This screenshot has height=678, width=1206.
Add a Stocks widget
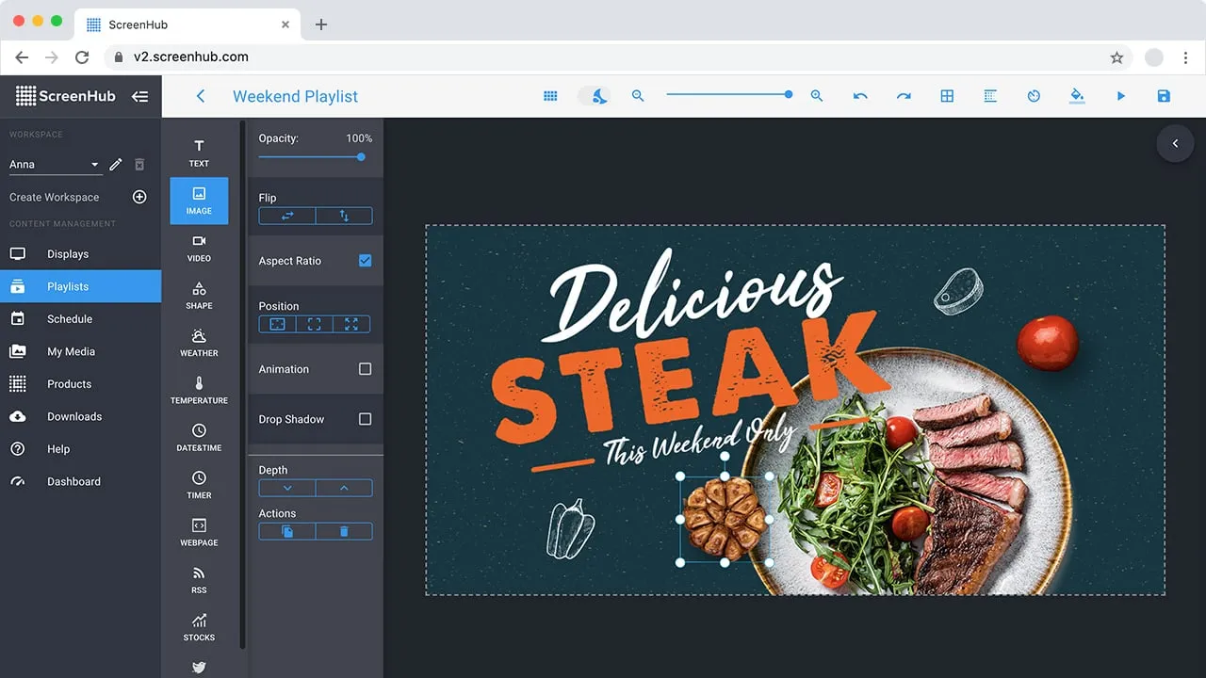coord(199,625)
